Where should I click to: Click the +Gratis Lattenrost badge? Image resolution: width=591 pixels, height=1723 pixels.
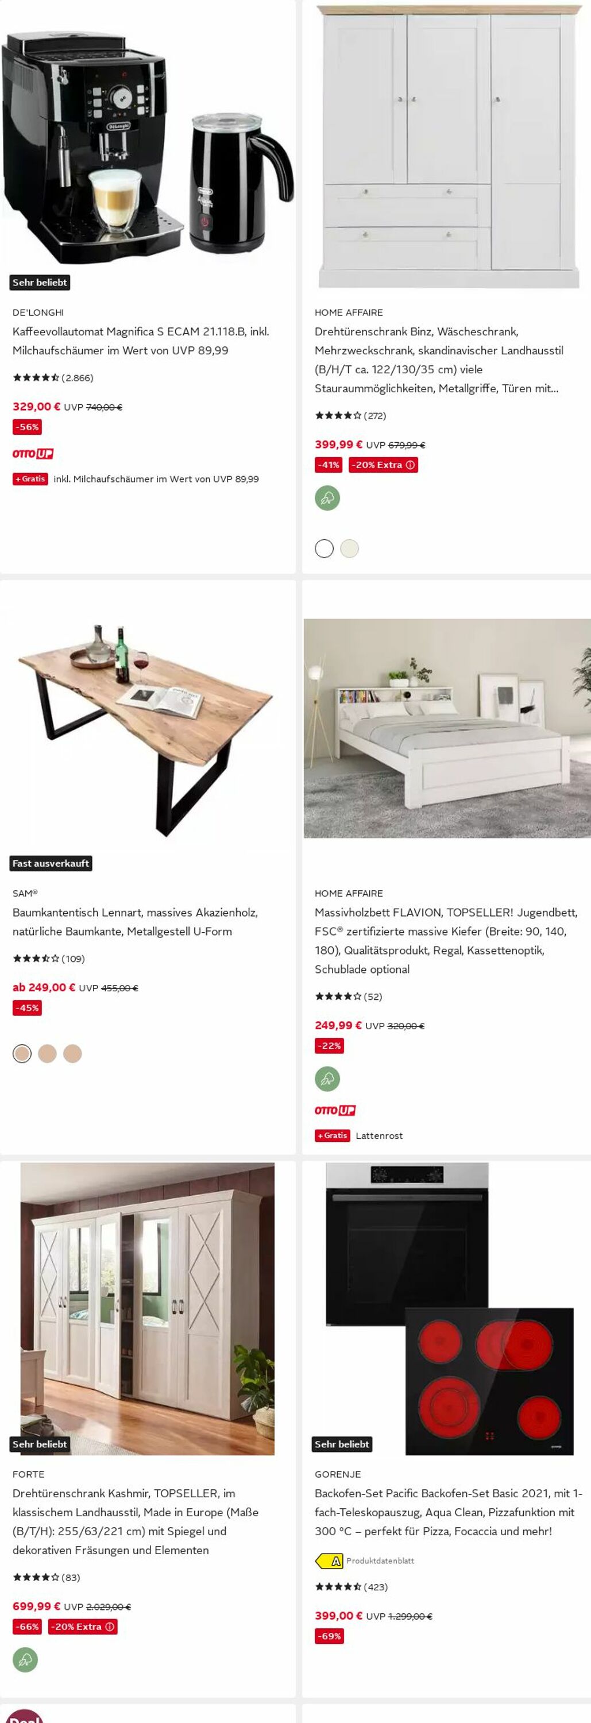(x=333, y=1135)
